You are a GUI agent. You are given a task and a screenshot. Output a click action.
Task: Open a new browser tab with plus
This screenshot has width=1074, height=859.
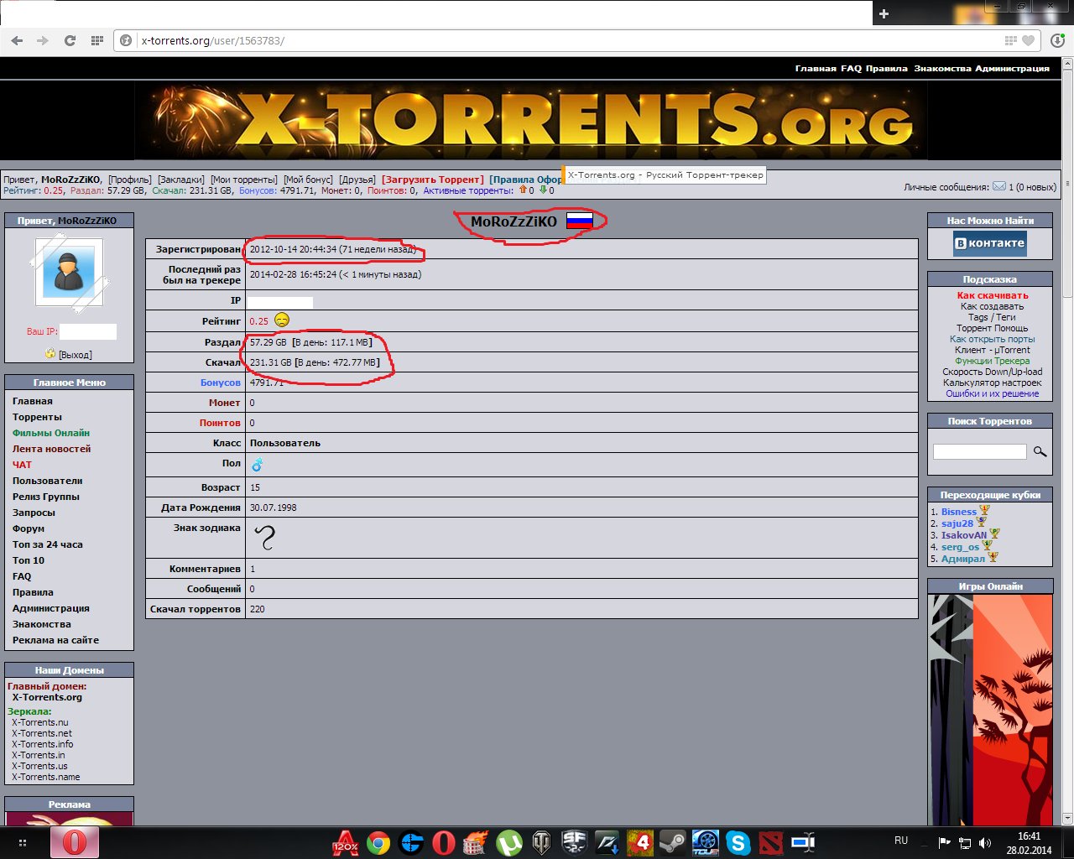click(884, 13)
